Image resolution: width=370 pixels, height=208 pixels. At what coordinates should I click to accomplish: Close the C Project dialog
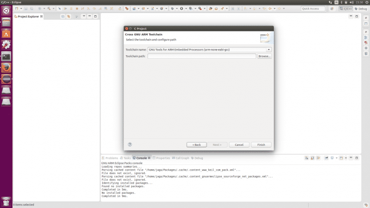[x=127, y=29]
